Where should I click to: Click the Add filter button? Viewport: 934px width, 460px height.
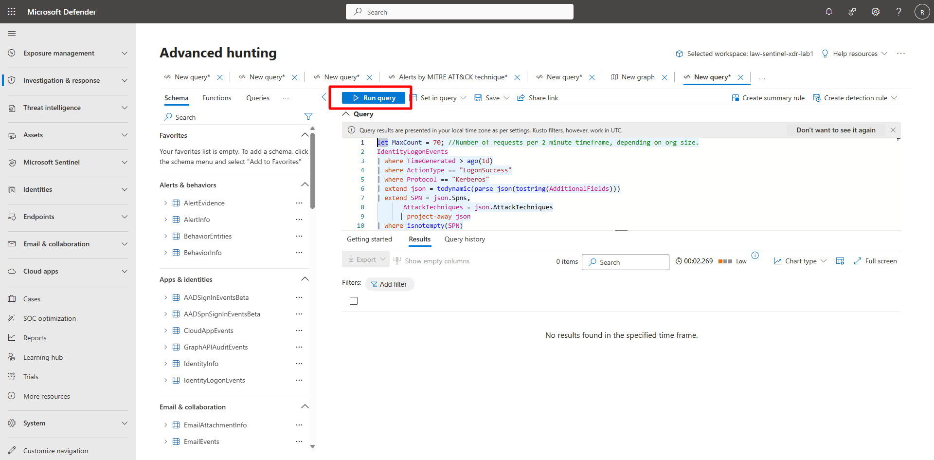coord(390,284)
